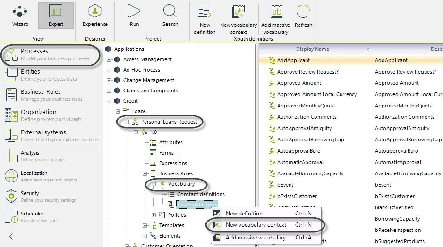The width and height of the screenshot is (443, 247).
Task: Expand the Access Management application
Action: (109, 59)
